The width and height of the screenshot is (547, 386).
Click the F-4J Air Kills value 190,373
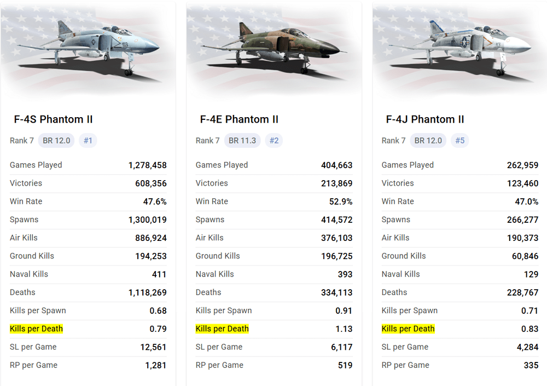pos(522,238)
